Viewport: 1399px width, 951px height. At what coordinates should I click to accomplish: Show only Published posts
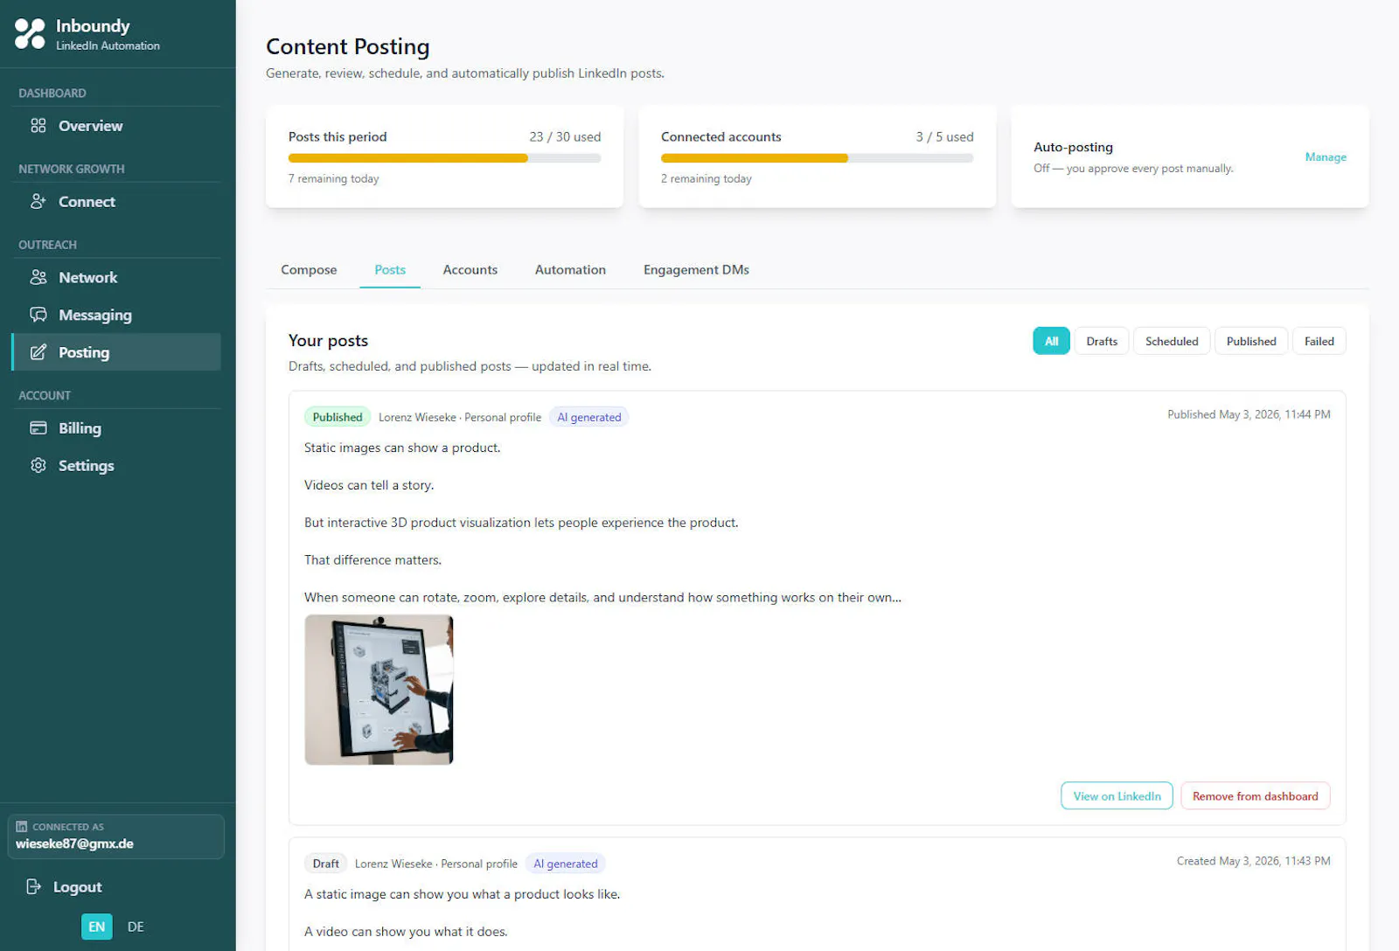point(1251,342)
